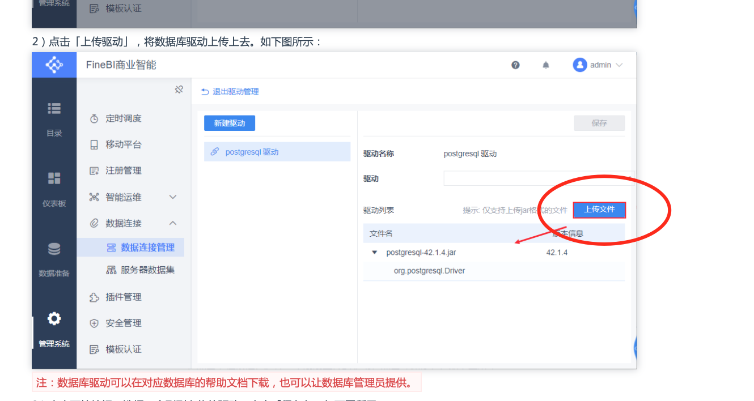
Task: Collapse the 数据连接 chevron
Action: click(173, 223)
